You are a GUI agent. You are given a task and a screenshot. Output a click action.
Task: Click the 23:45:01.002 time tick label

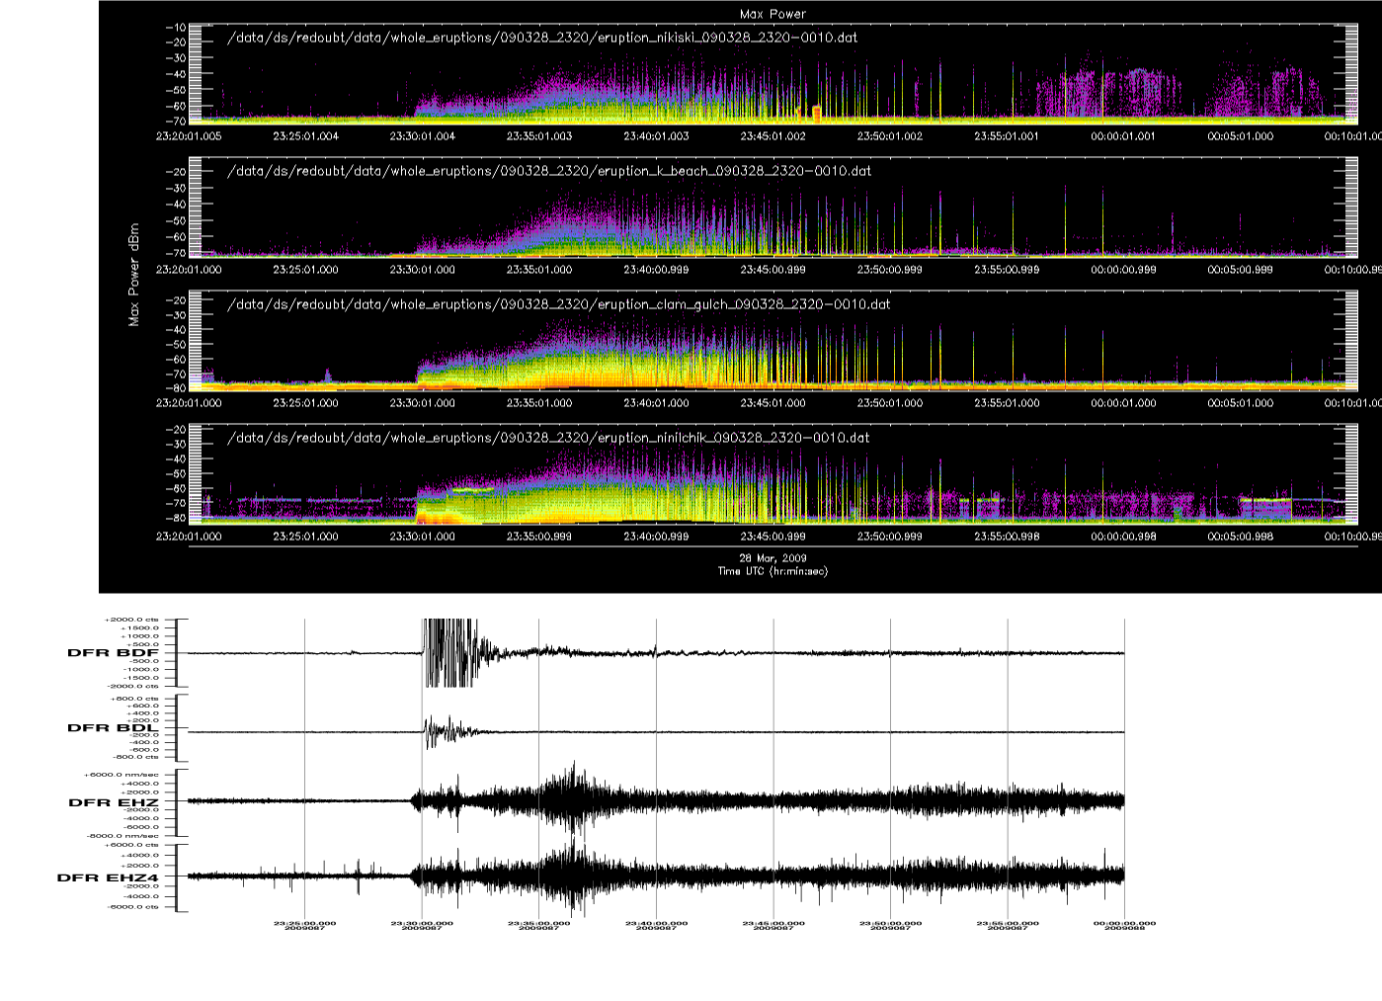(x=772, y=136)
